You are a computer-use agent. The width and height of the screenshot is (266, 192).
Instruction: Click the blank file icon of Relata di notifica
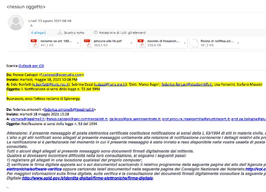[195, 43]
